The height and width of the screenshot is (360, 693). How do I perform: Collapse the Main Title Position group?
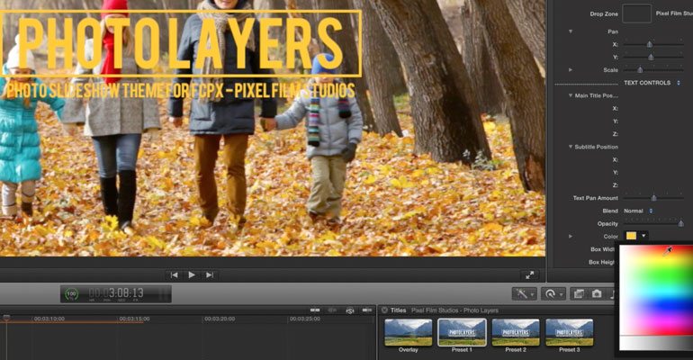pyautogui.click(x=571, y=95)
